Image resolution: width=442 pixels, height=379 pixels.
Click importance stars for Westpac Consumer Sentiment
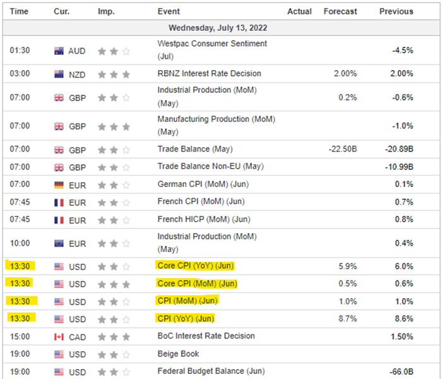click(x=114, y=52)
